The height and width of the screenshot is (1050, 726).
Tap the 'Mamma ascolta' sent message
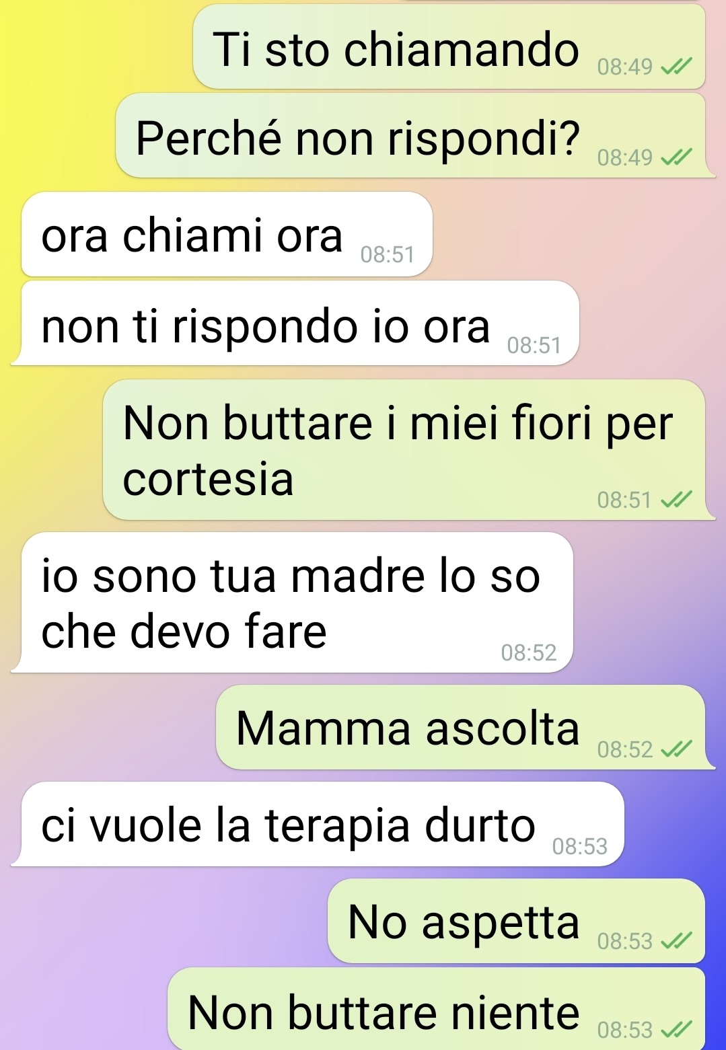coord(465,727)
